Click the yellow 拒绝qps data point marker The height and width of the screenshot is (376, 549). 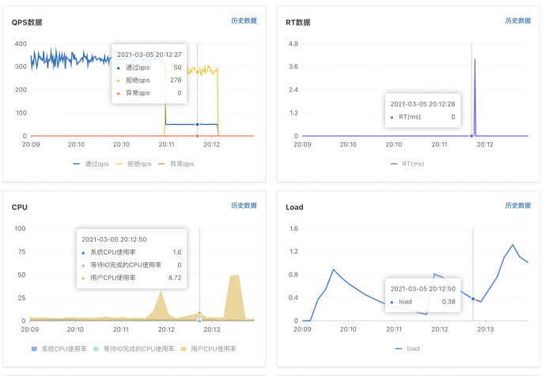click(x=197, y=72)
